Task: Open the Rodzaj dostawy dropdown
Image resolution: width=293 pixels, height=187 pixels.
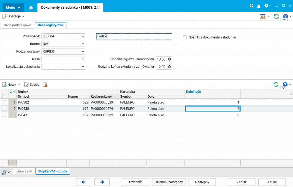Action: tap(83, 51)
